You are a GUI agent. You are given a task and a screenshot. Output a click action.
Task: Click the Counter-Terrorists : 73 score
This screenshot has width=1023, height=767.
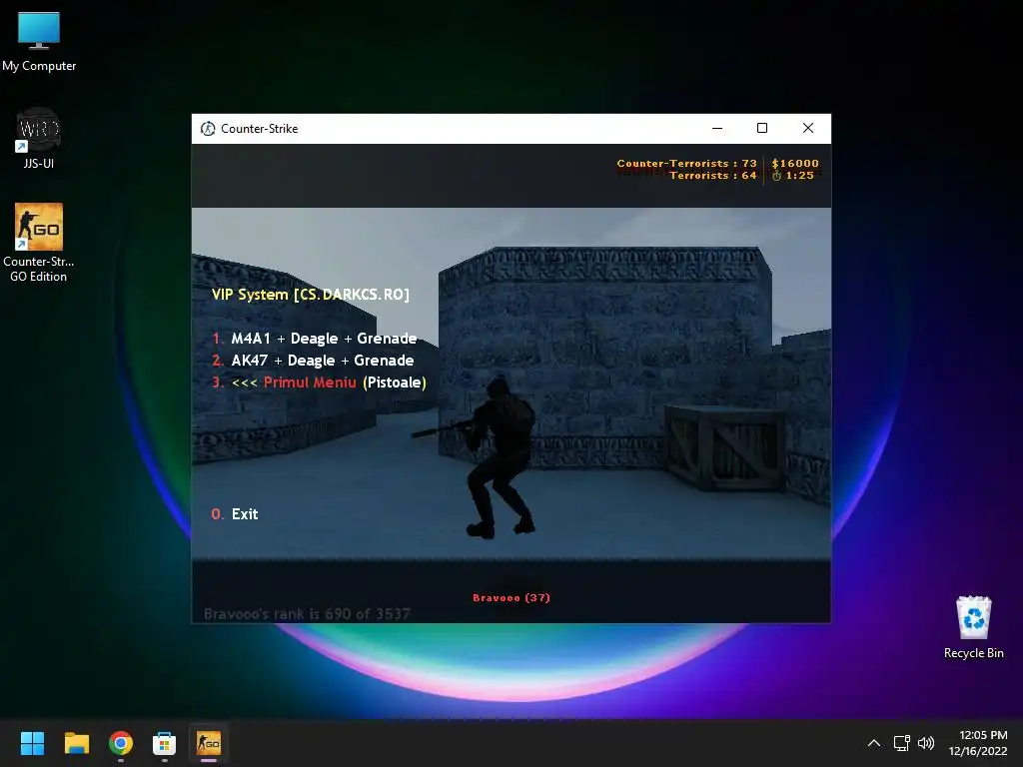point(687,164)
